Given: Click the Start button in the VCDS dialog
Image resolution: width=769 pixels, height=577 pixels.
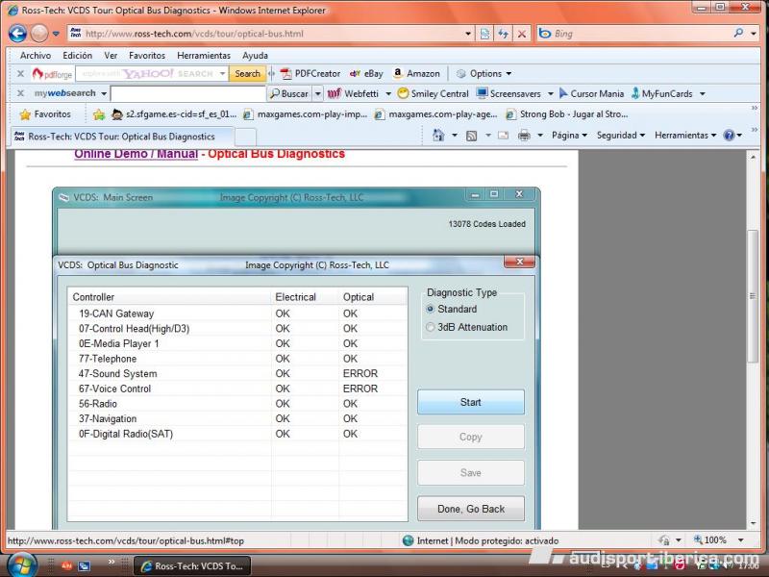Looking at the screenshot, I should coord(470,402).
